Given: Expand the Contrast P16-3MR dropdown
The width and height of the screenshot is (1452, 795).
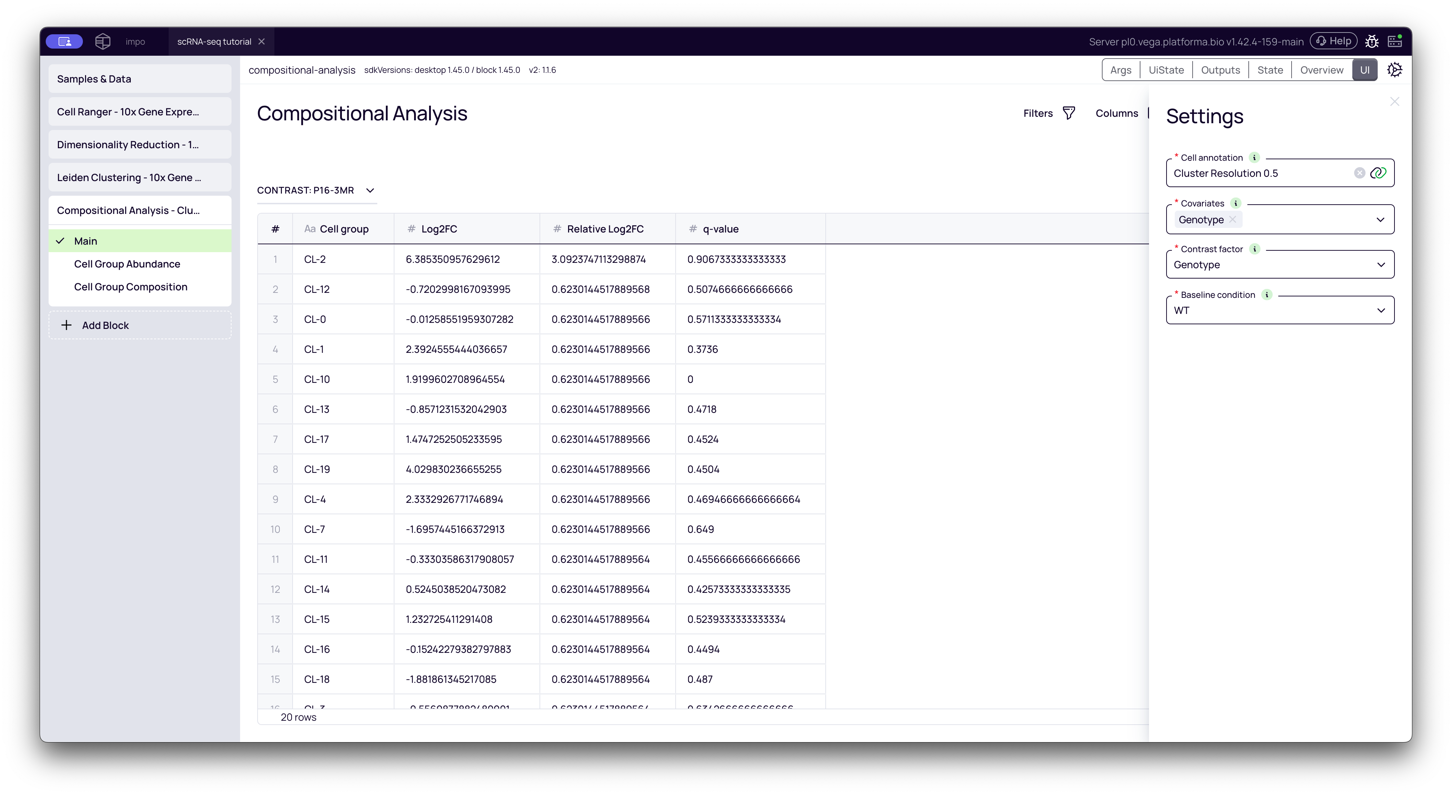Looking at the screenshot, I should pos(370,190).
